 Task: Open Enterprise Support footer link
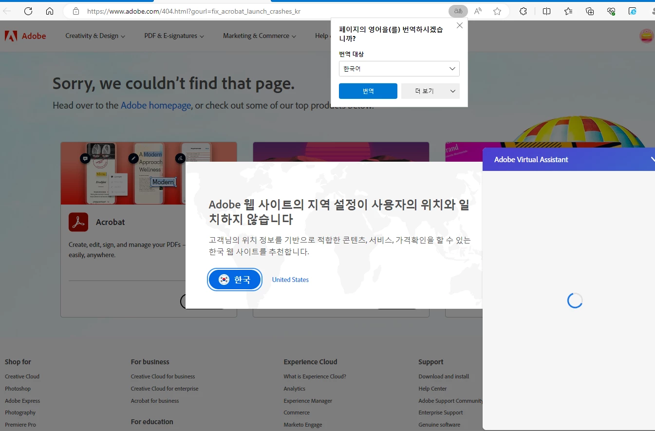441,412
